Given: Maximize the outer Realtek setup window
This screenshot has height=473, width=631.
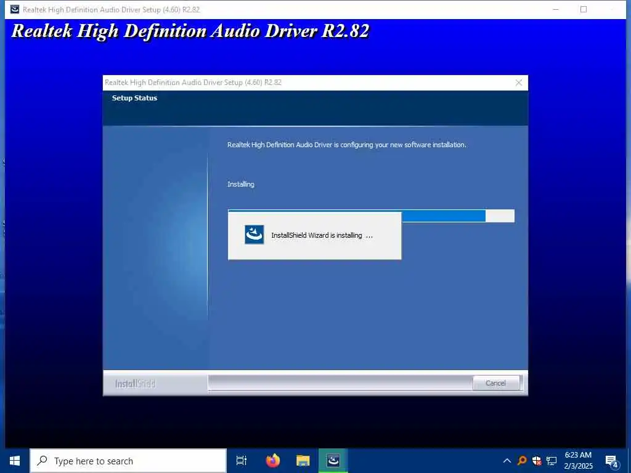Looking at the screenshot, I should coord(584,9).
